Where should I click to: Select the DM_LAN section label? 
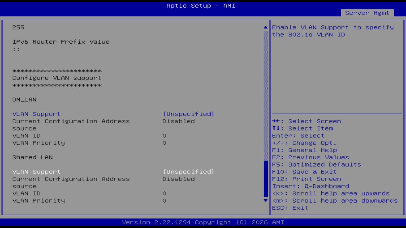[x=24, y=99]
